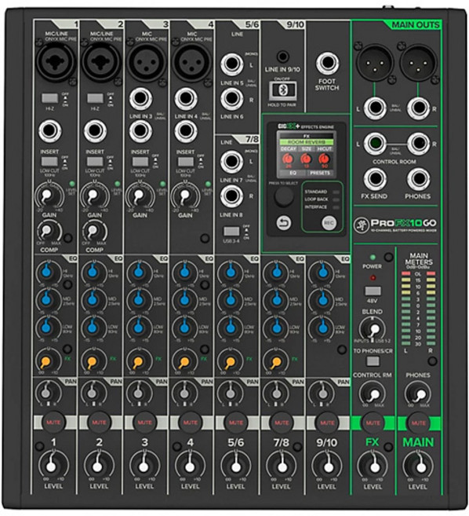Mute channel 9/10

[x=327, y=423]
